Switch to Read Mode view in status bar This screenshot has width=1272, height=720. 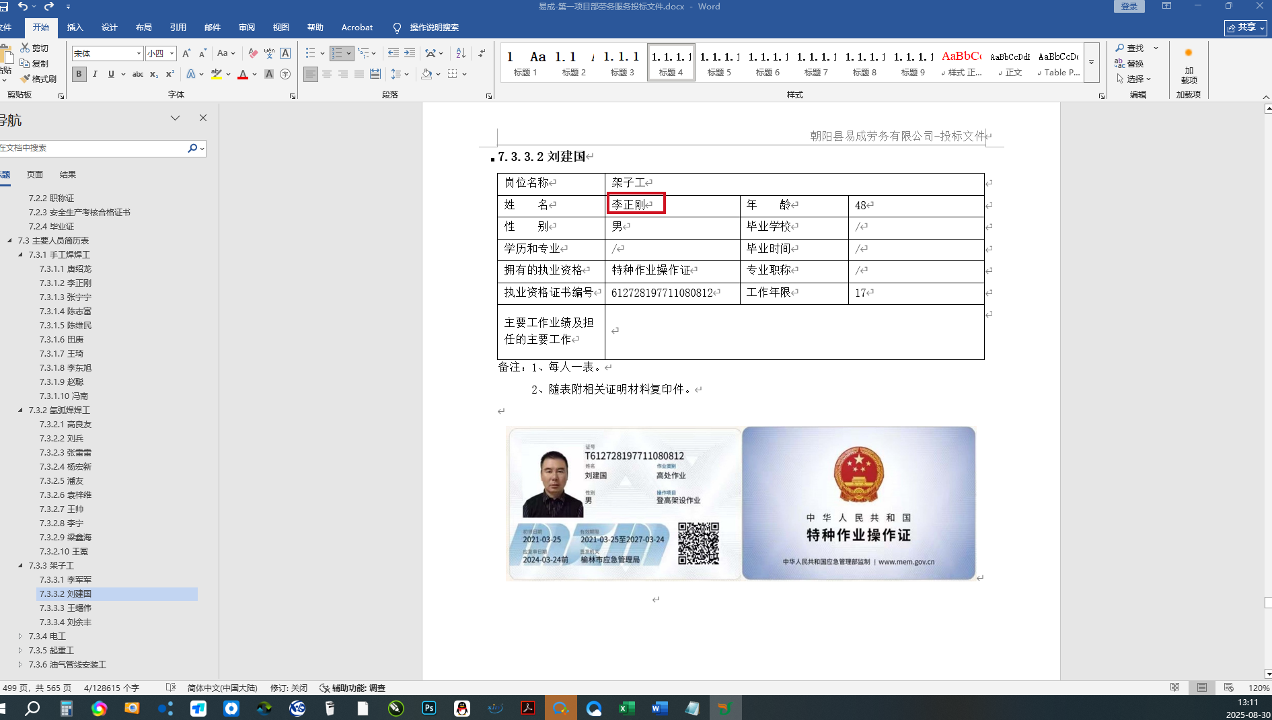(x=1174, y=688)
